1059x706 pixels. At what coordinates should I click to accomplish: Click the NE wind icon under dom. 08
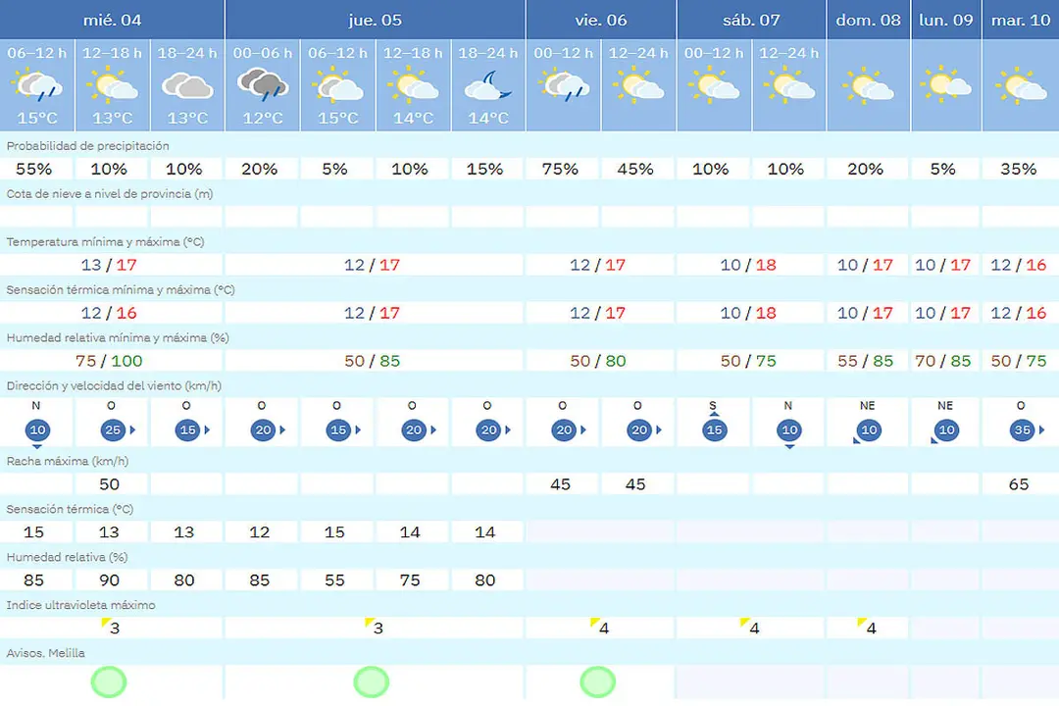867,430
